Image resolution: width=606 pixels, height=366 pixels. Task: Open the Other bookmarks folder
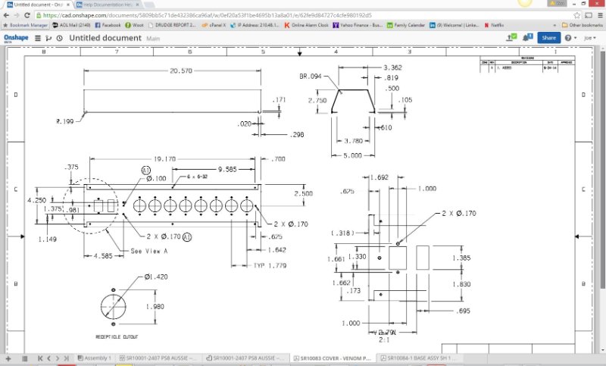click(x=581, y=25)
